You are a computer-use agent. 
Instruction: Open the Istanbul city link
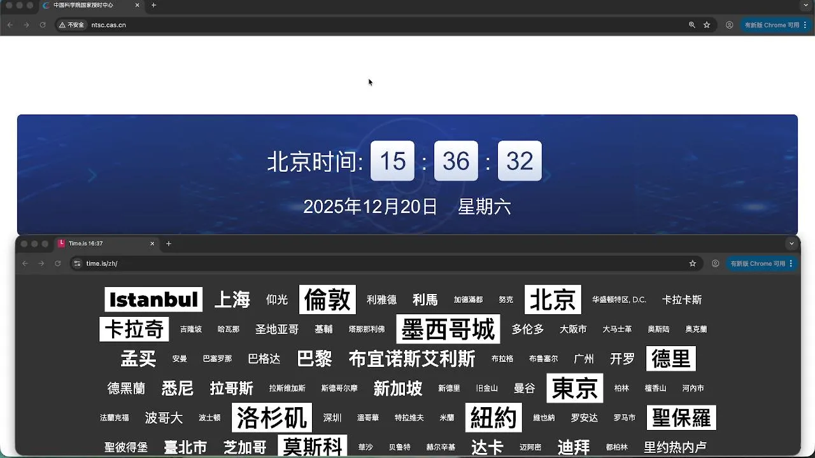point(153,300)
